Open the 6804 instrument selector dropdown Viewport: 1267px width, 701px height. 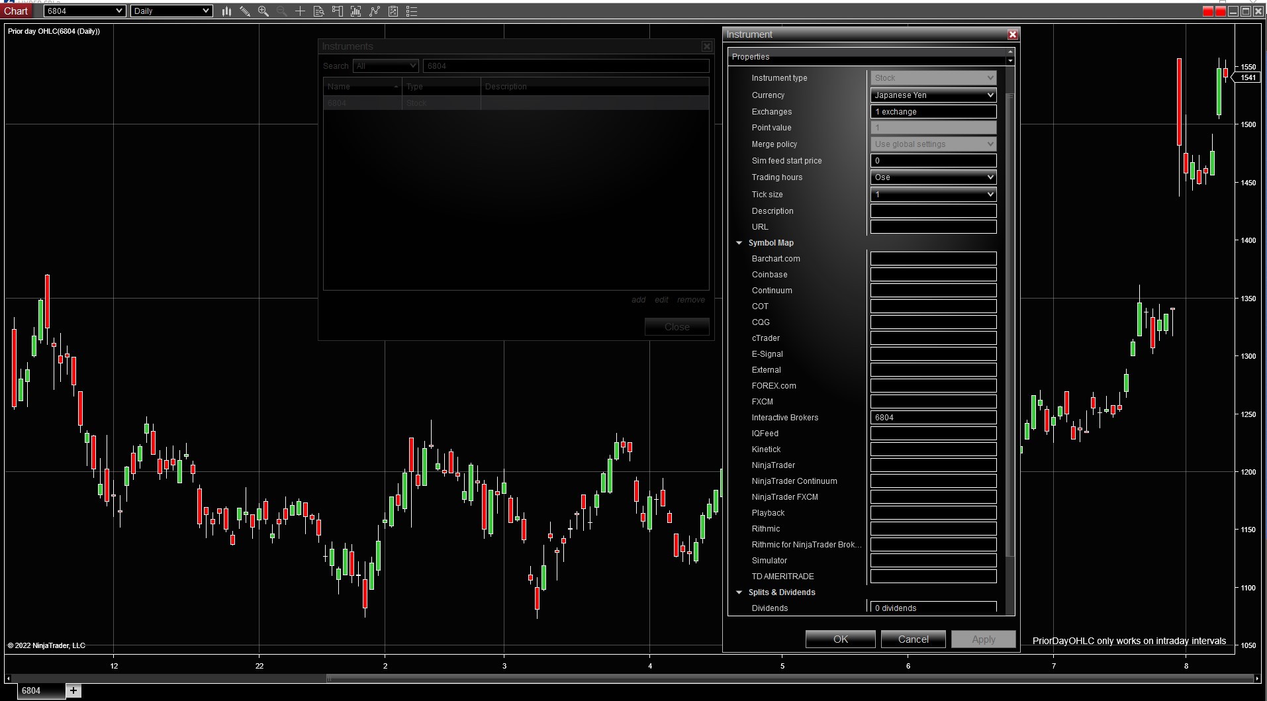[84, 11]
